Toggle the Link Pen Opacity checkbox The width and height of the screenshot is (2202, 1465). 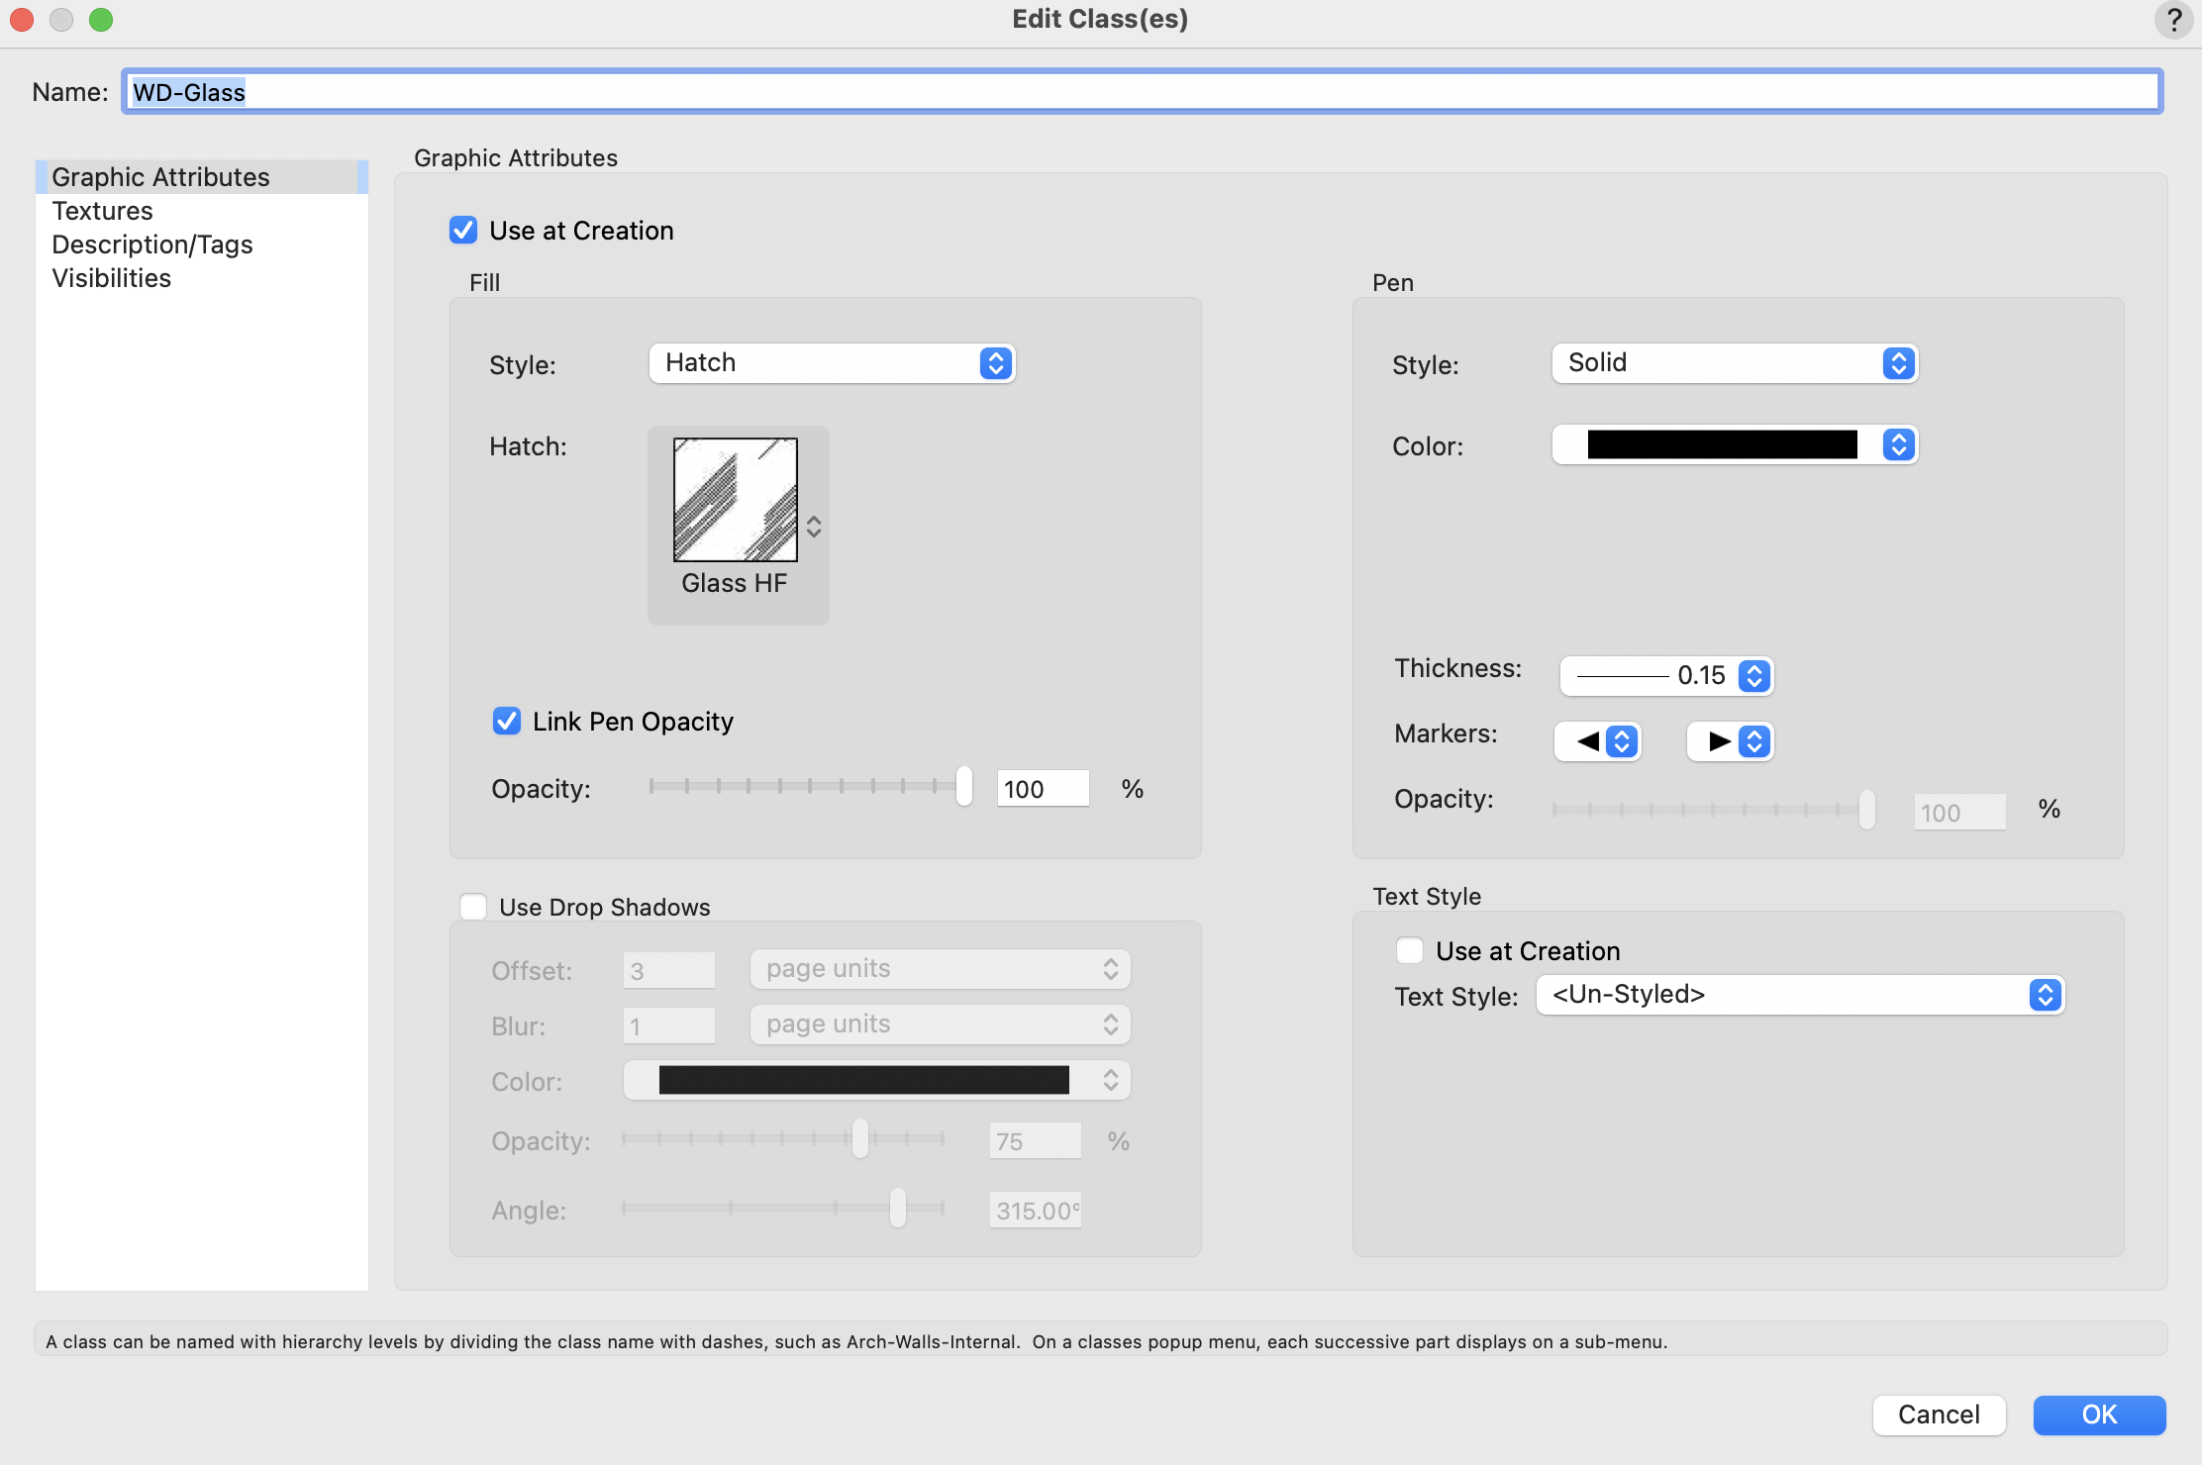(x=507, y=722)
